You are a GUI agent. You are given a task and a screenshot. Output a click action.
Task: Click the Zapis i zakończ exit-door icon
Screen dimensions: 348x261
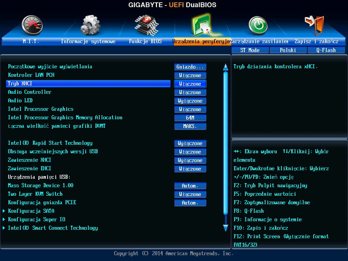tap(314, 24)
